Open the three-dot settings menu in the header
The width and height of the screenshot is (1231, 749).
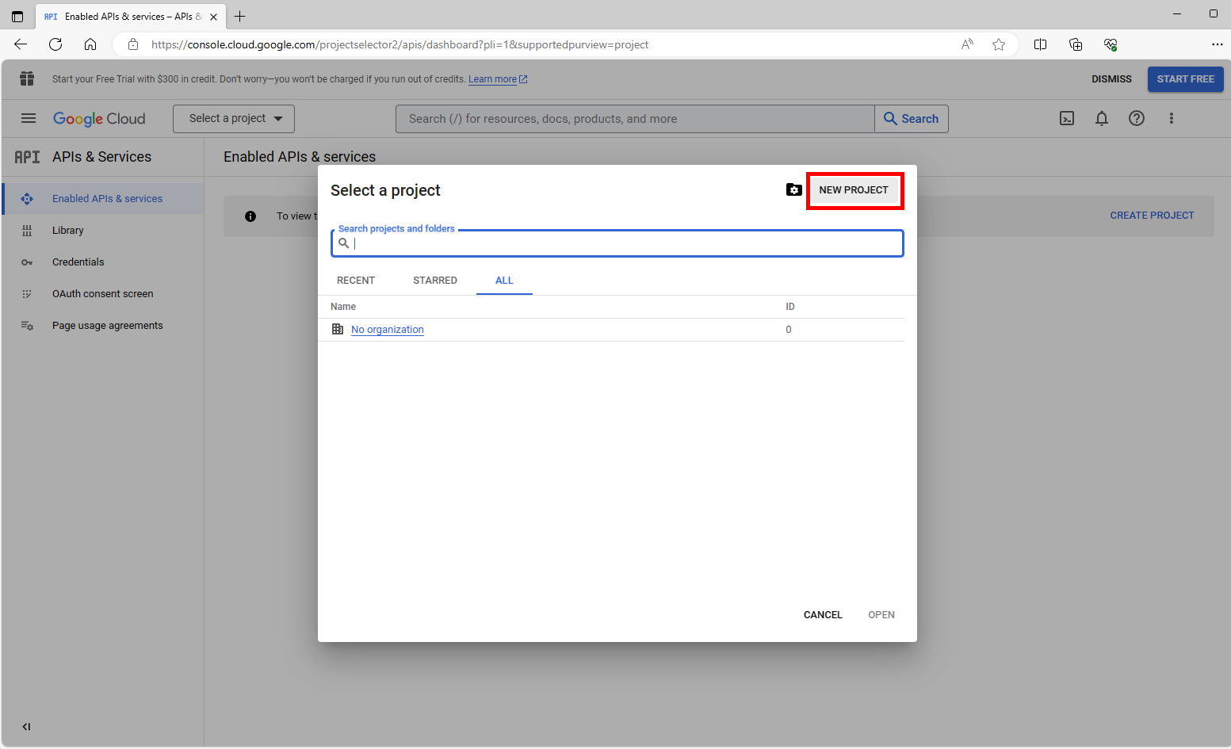click(1172, 119)
